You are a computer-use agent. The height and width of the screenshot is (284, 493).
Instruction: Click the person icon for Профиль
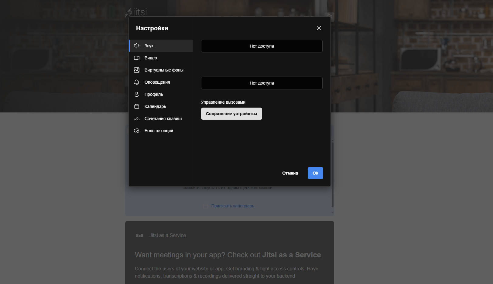pyautogui.click(x=137, y=94)
